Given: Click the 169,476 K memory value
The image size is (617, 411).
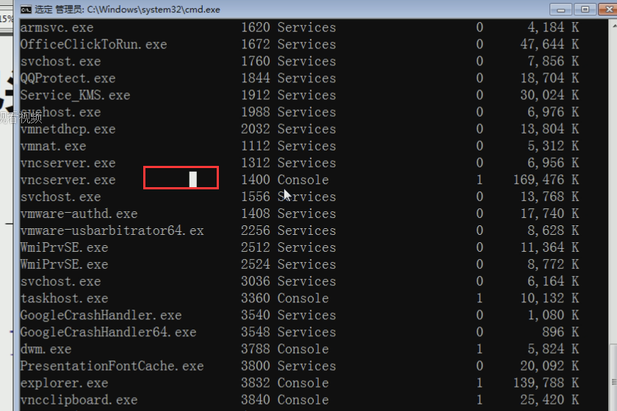Looking at the screenshot, I should 546,180.
